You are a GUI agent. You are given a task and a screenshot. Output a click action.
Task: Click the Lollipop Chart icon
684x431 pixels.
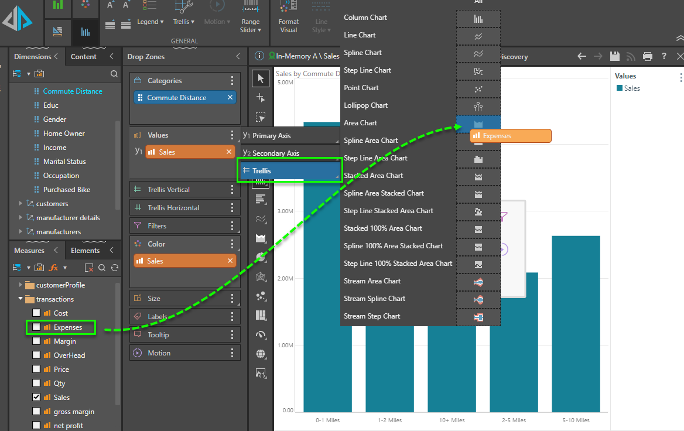(x=478, y=106)
